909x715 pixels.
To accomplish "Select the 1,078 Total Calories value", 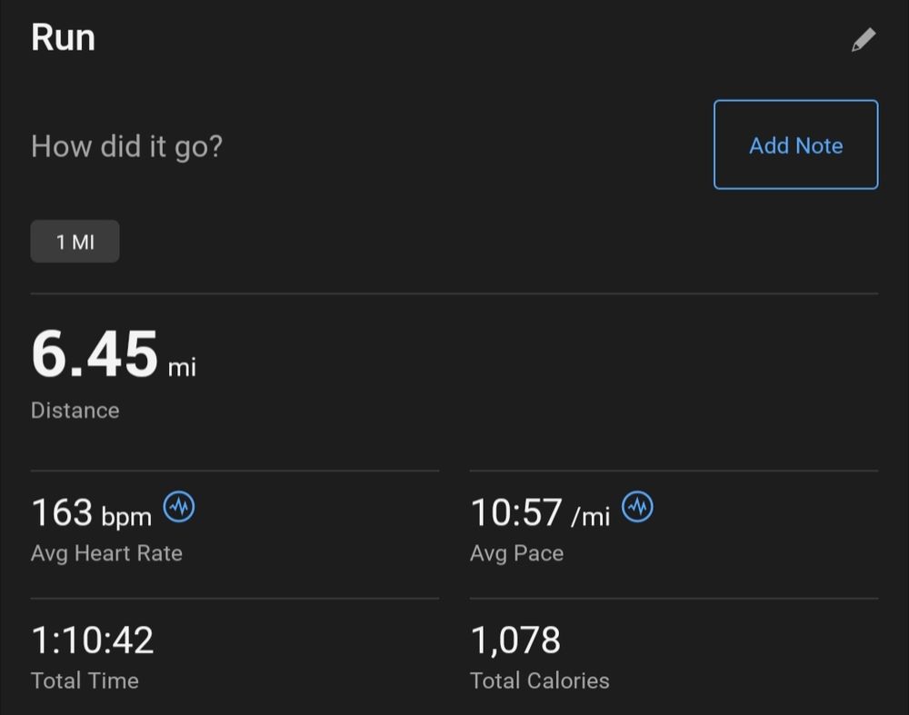I will (514, 641).
